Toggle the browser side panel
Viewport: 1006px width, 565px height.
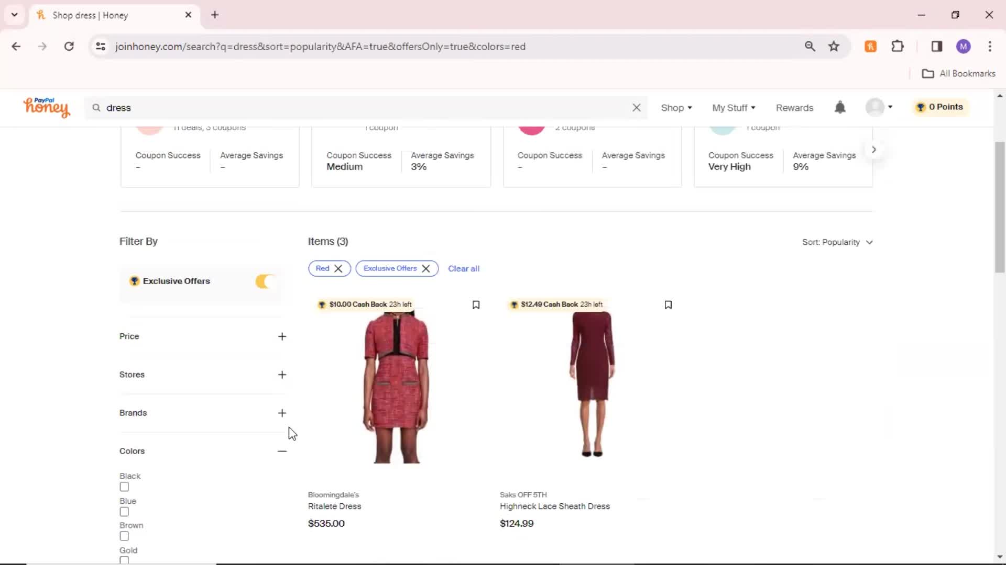[x=937, y=47]
